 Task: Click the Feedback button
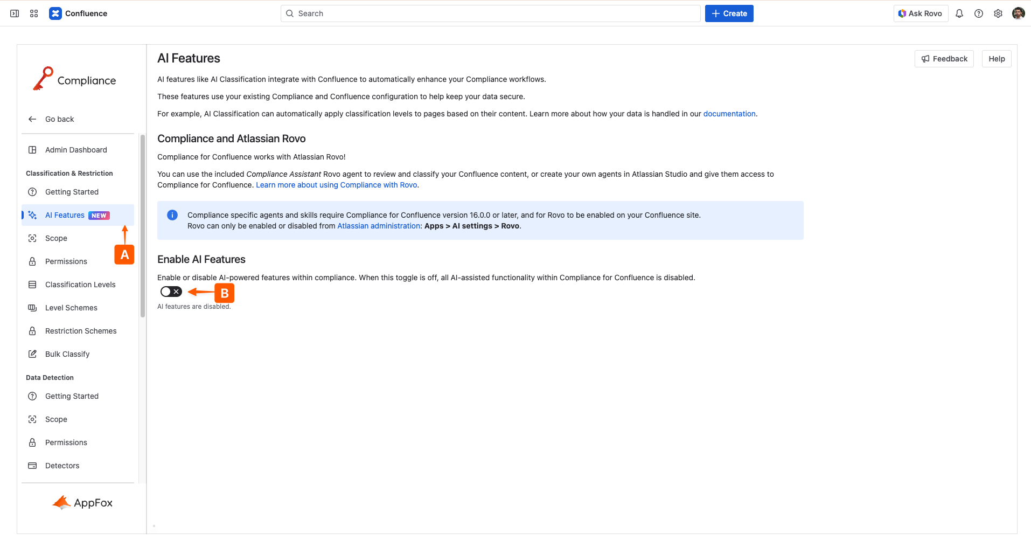tap(944, 59)
